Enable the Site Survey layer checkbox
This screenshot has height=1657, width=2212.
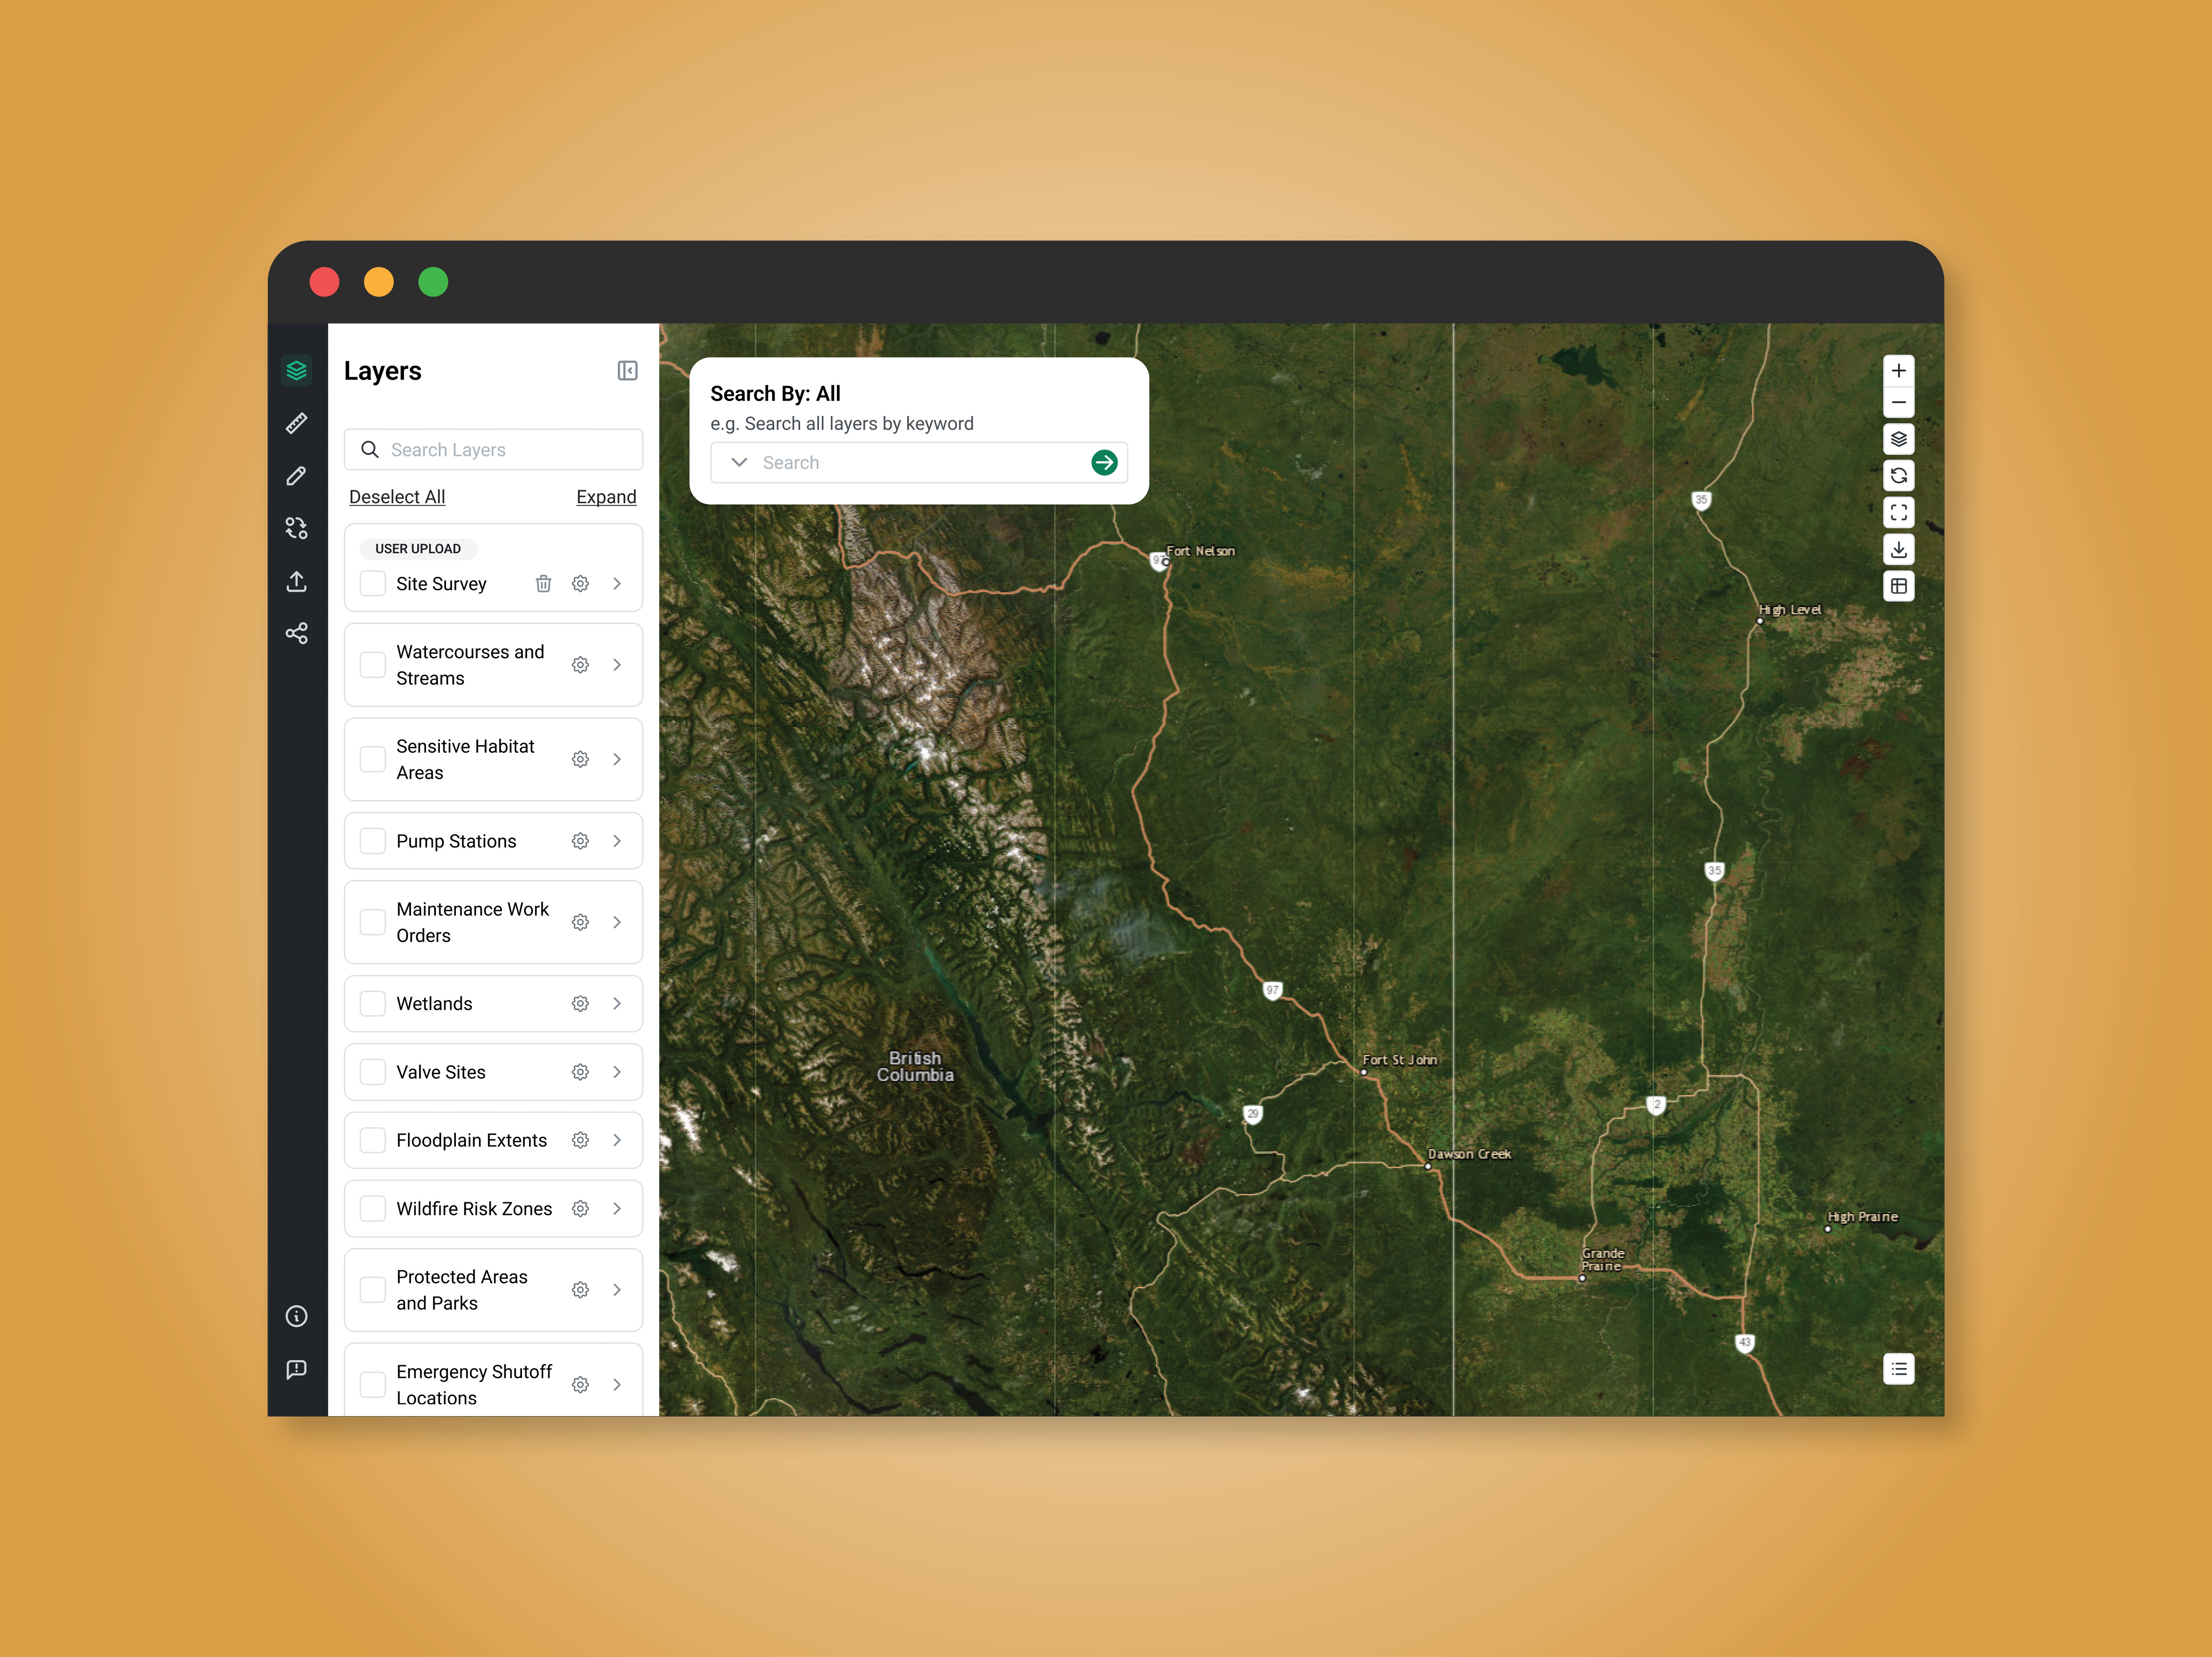tap(373, 584)
